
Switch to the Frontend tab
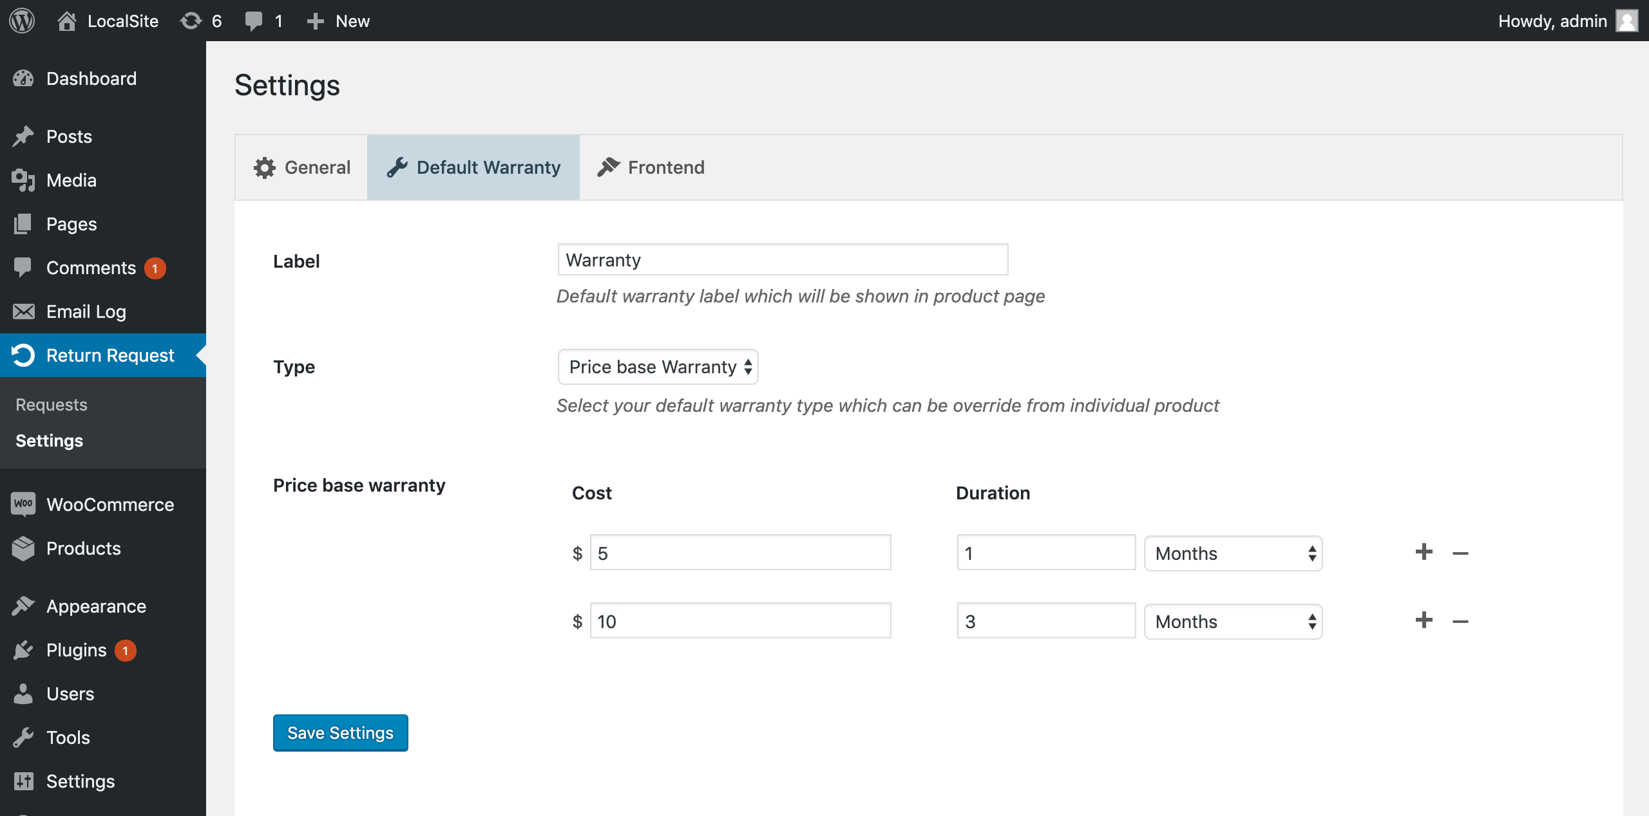tap(651, 167)
